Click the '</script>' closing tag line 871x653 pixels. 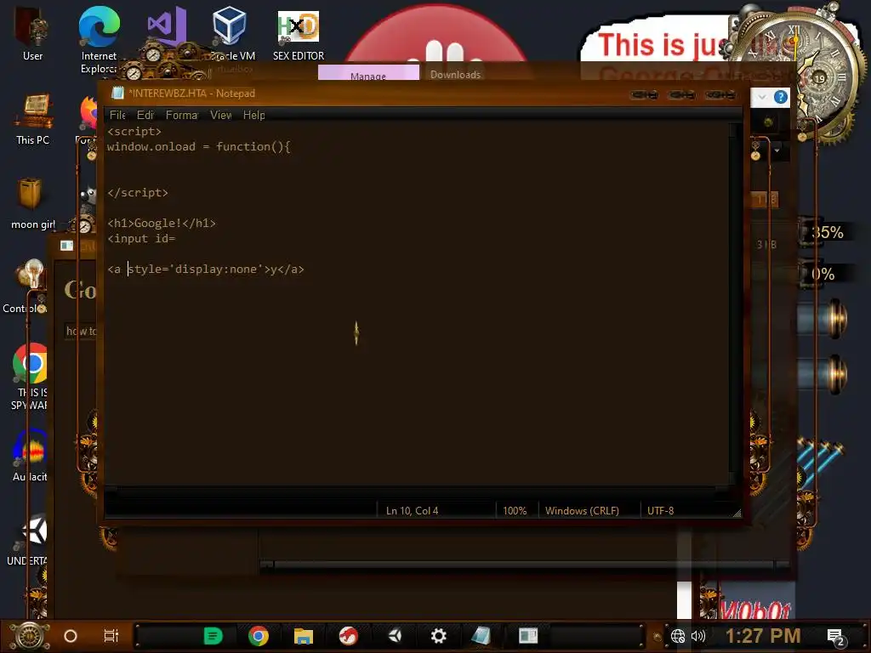point(138,193)
